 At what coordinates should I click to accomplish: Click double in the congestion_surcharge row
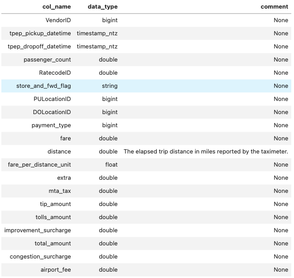click(108, 256)
